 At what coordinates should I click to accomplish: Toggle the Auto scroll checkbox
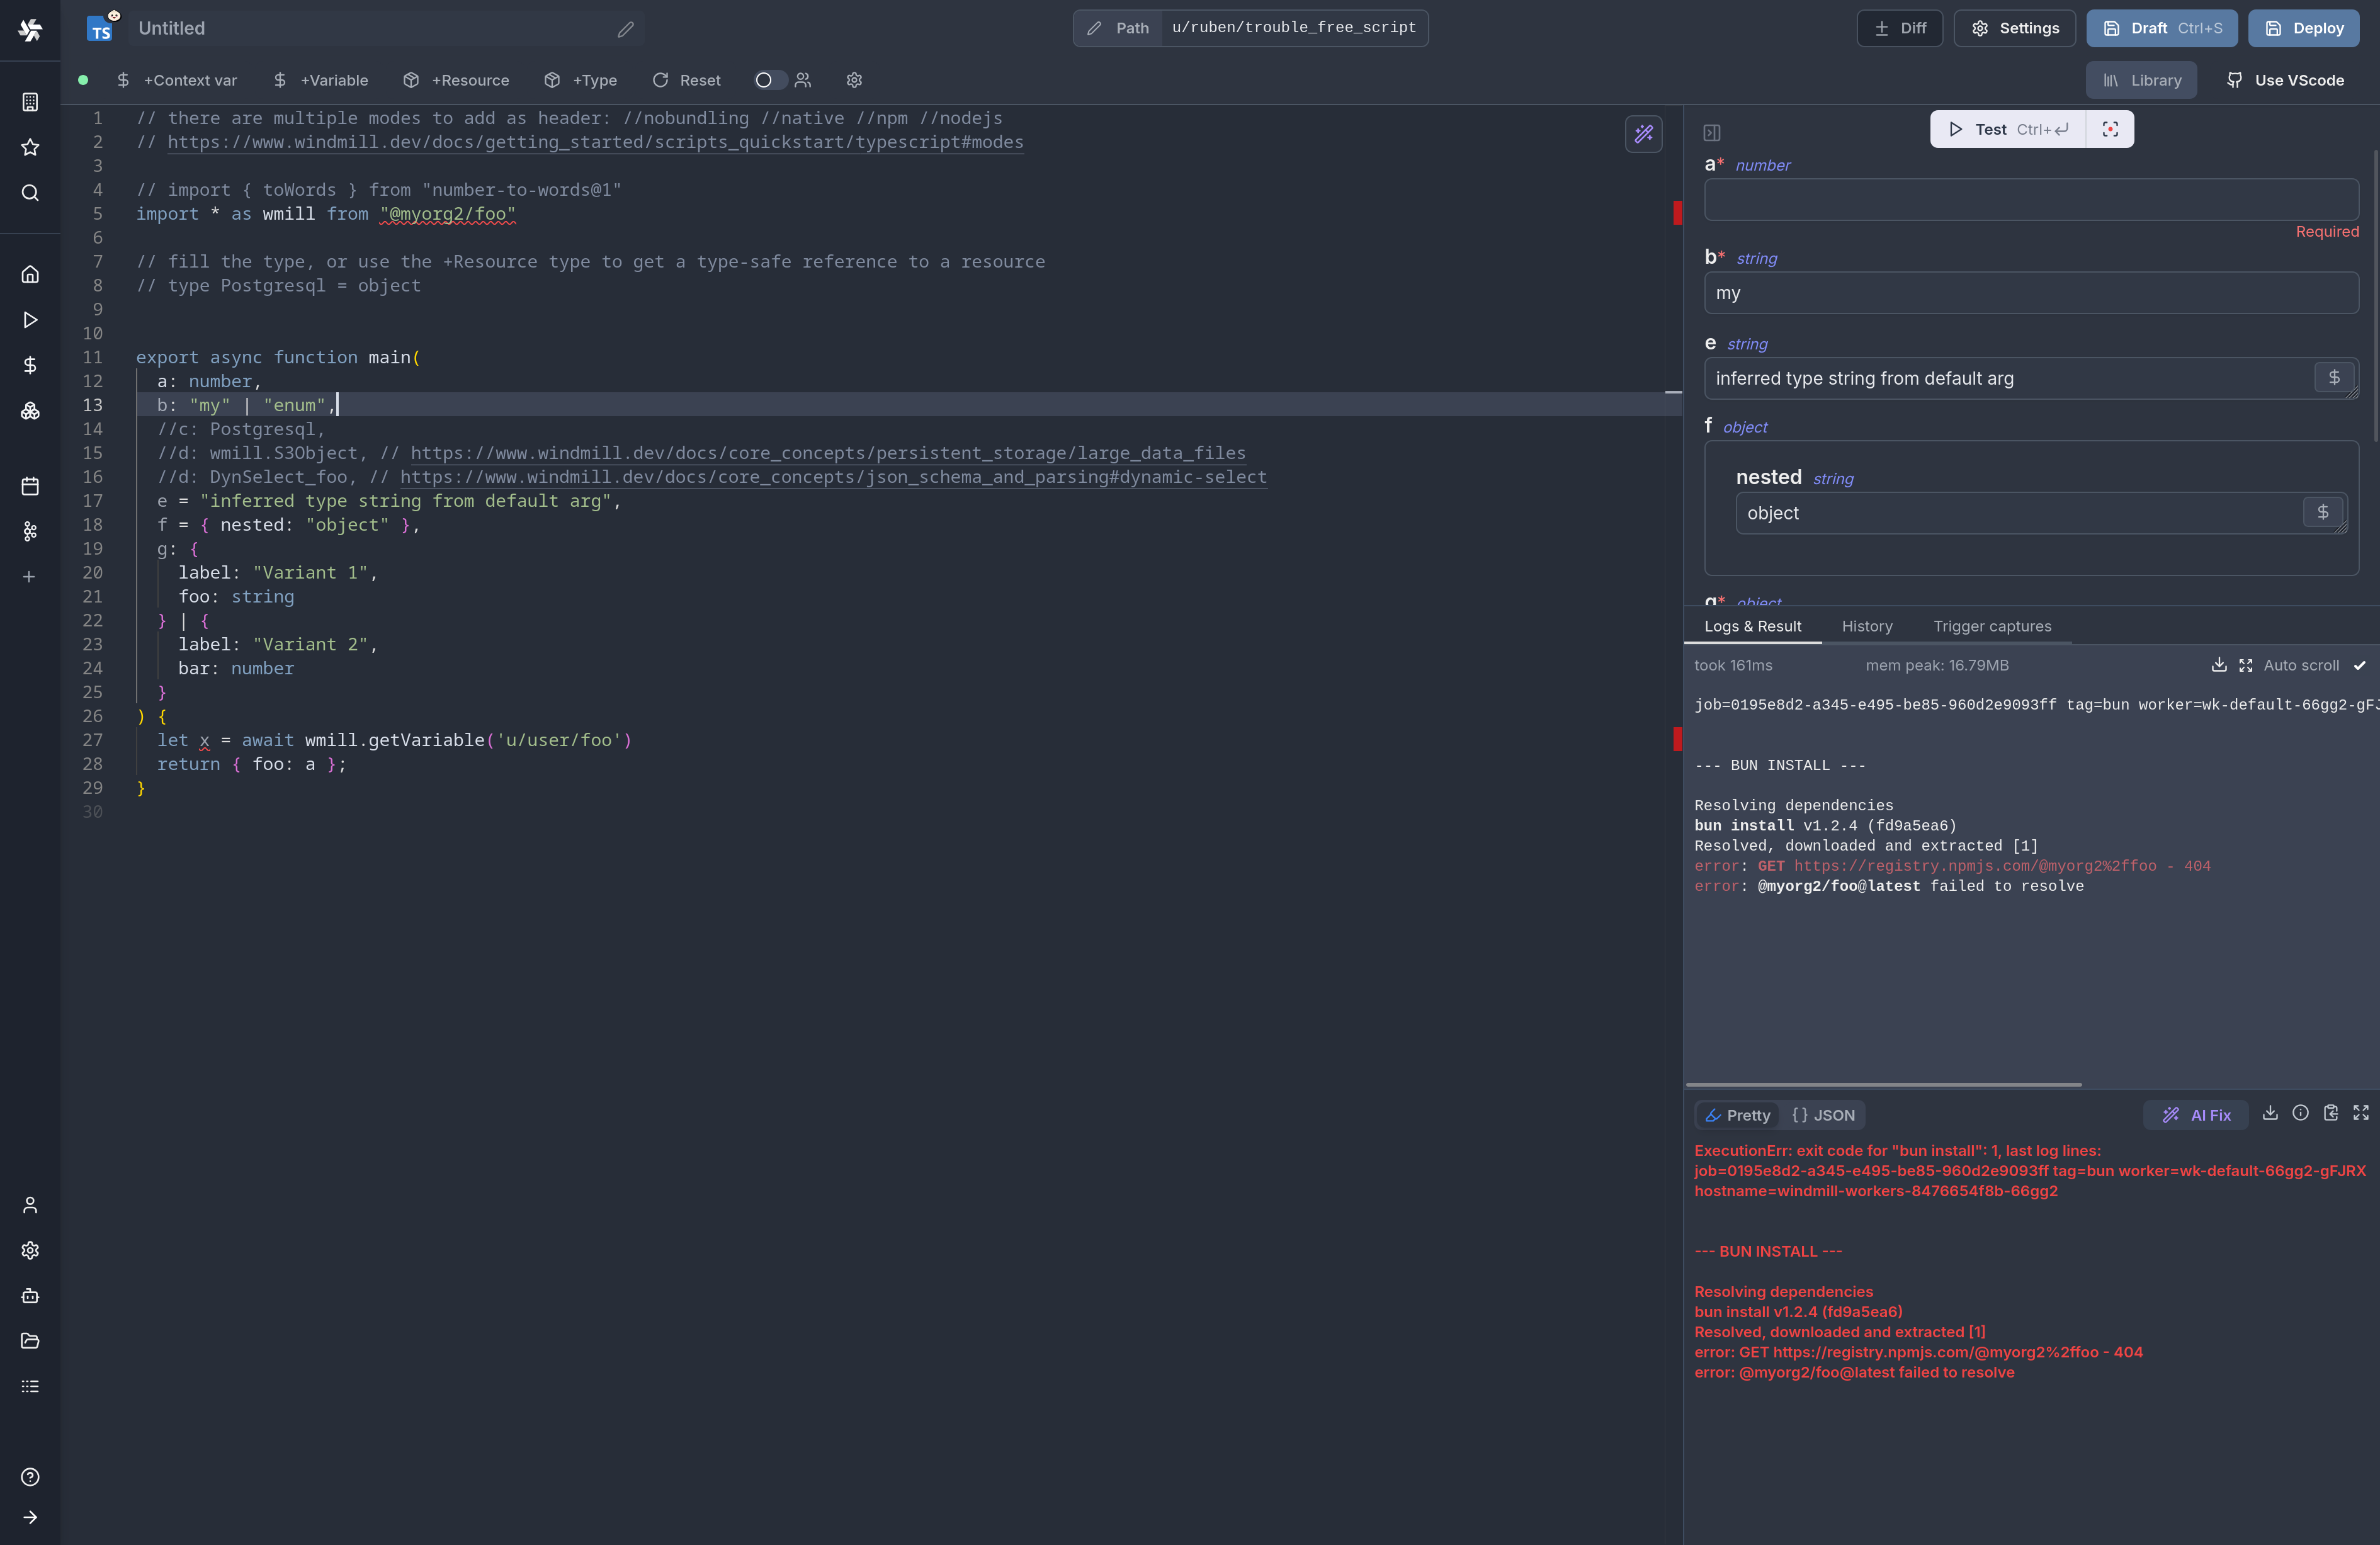click(x=2359, y=665)
